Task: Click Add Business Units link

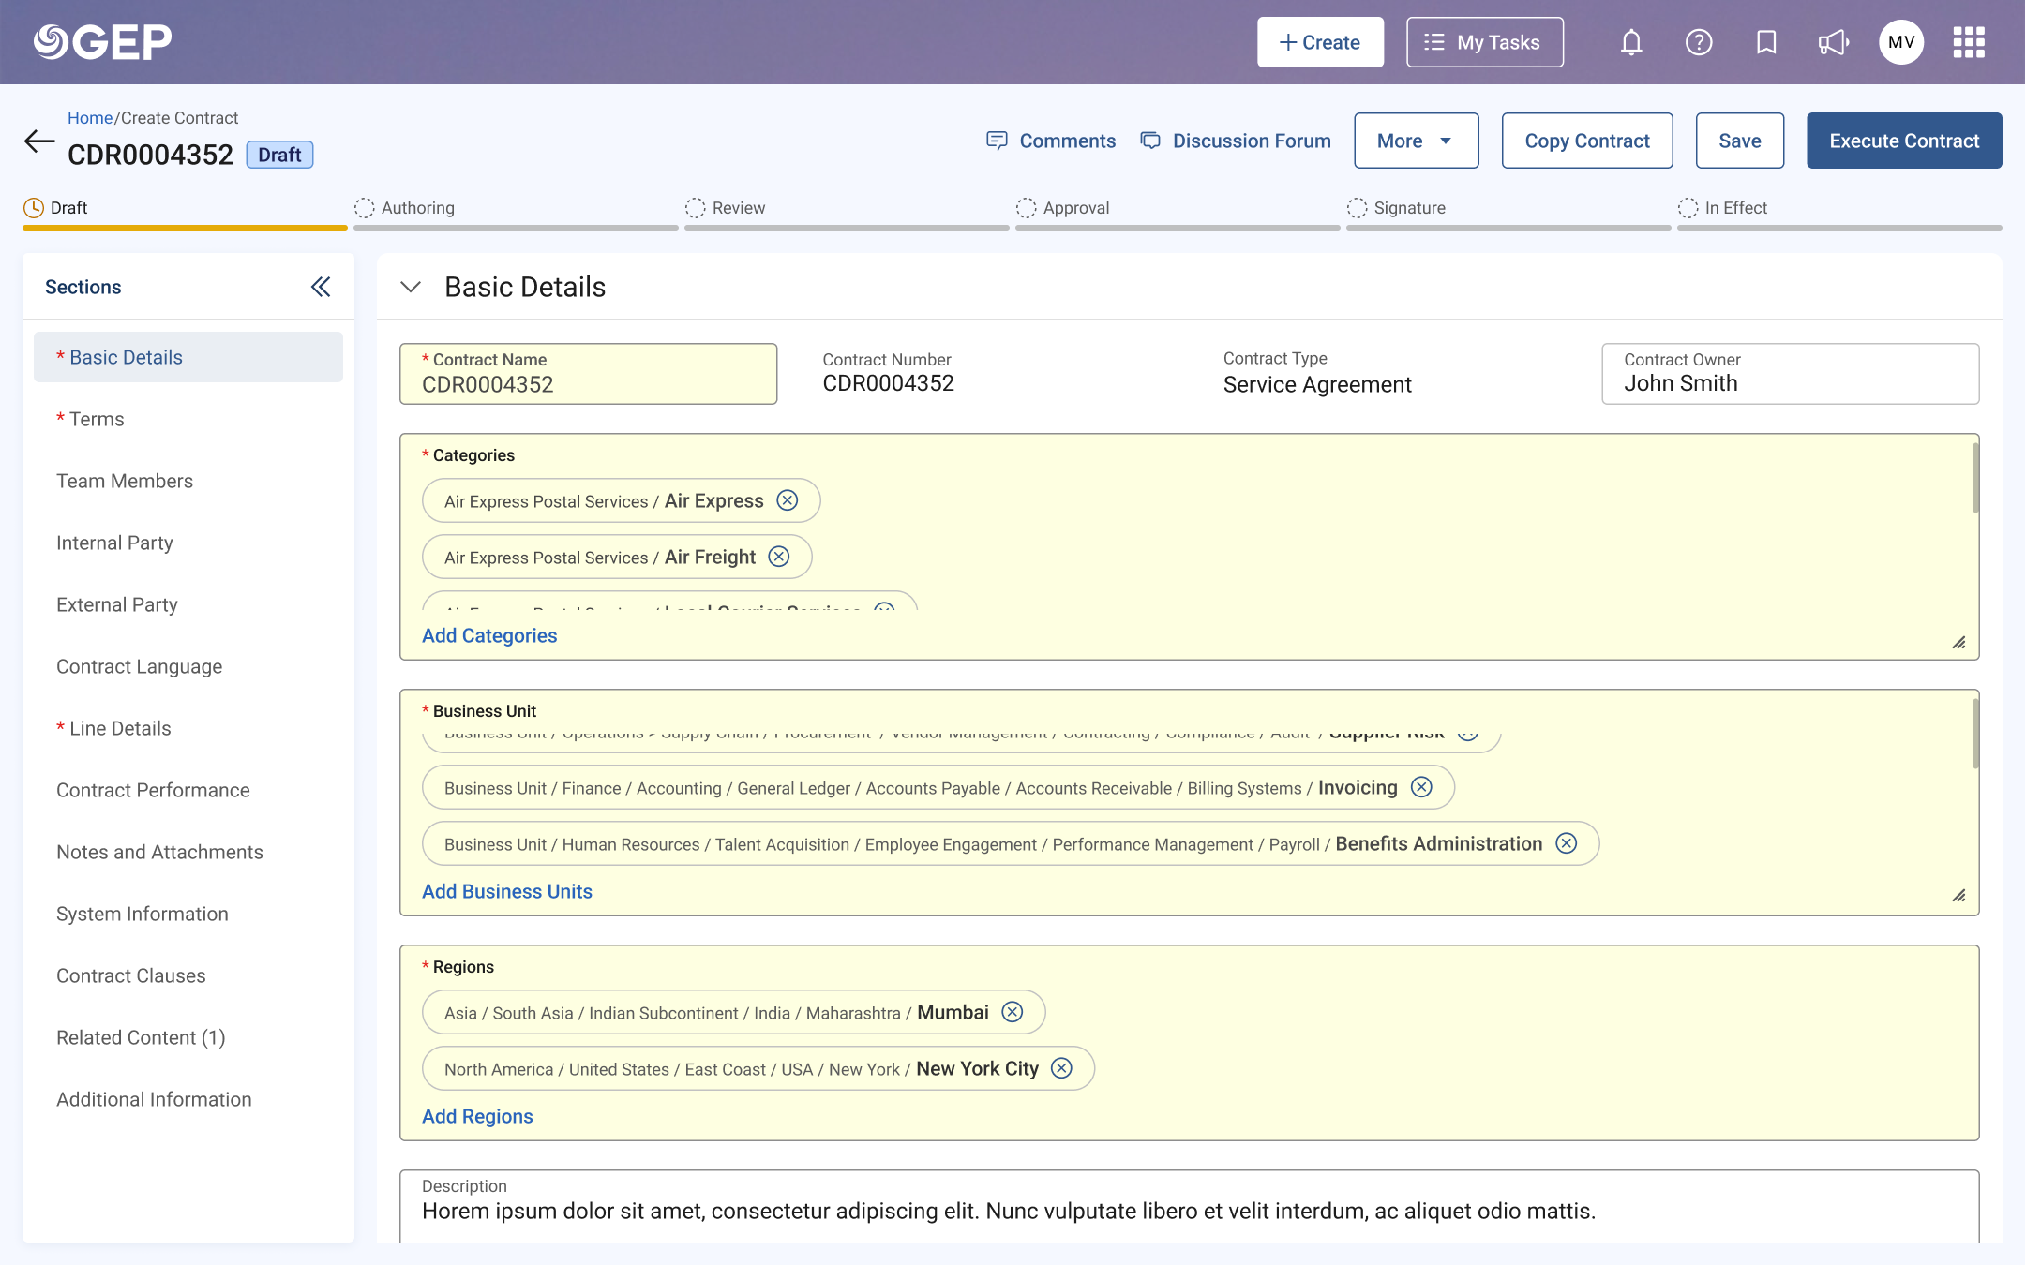Action: point(507,891)
